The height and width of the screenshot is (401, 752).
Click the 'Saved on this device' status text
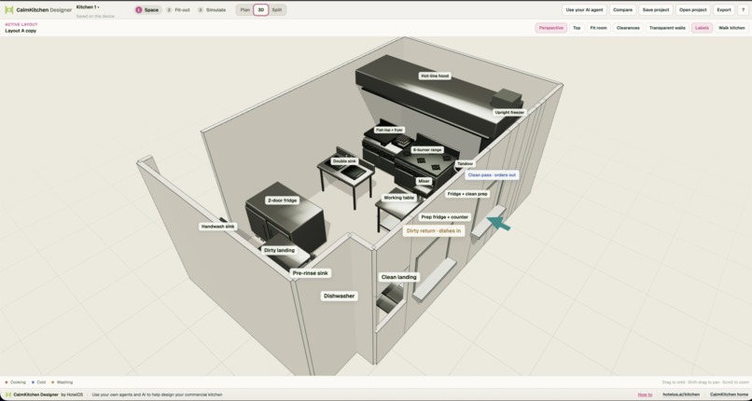pyautogui.click(x=95, y=16)
